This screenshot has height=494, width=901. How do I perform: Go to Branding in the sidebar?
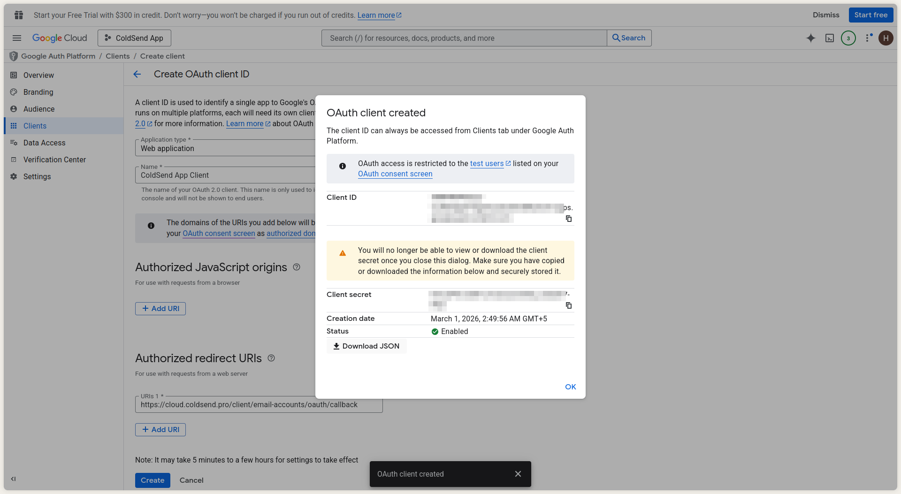coord(38,92)
